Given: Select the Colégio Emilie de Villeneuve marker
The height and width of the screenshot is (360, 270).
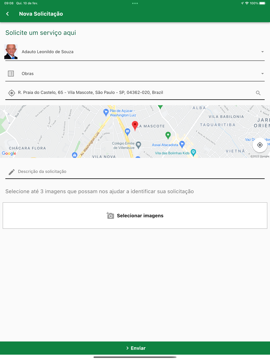Looking at the screenshot, I should (139, 145).
